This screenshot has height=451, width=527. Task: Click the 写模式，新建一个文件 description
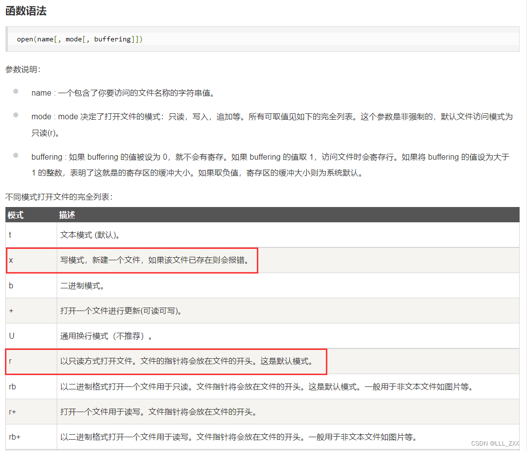click(x=154, y=260)
